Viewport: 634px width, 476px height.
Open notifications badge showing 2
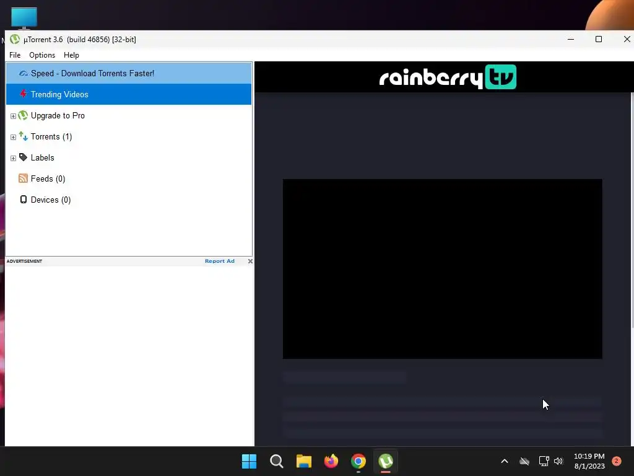coord(617,461)
